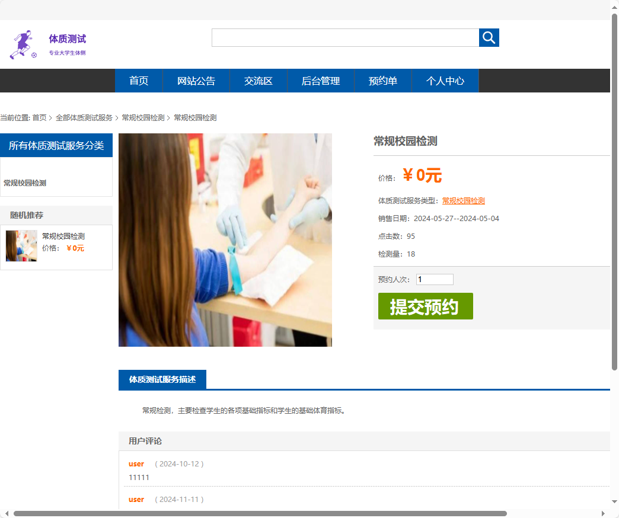
Task: Open the 后台管理 admin menu
Action: 321,81
